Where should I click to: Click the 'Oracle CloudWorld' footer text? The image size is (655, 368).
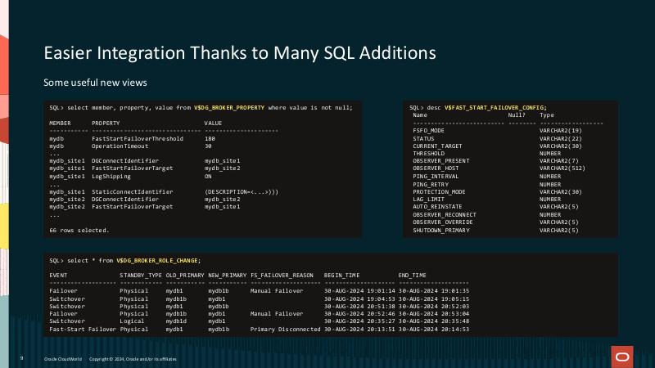point(63,359)
